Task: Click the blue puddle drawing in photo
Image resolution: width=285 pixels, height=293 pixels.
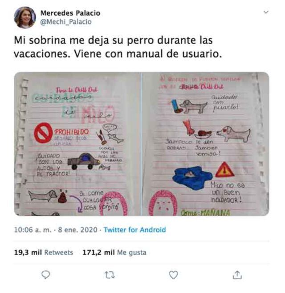Action: pyautogui.click(x=193, y=178)
